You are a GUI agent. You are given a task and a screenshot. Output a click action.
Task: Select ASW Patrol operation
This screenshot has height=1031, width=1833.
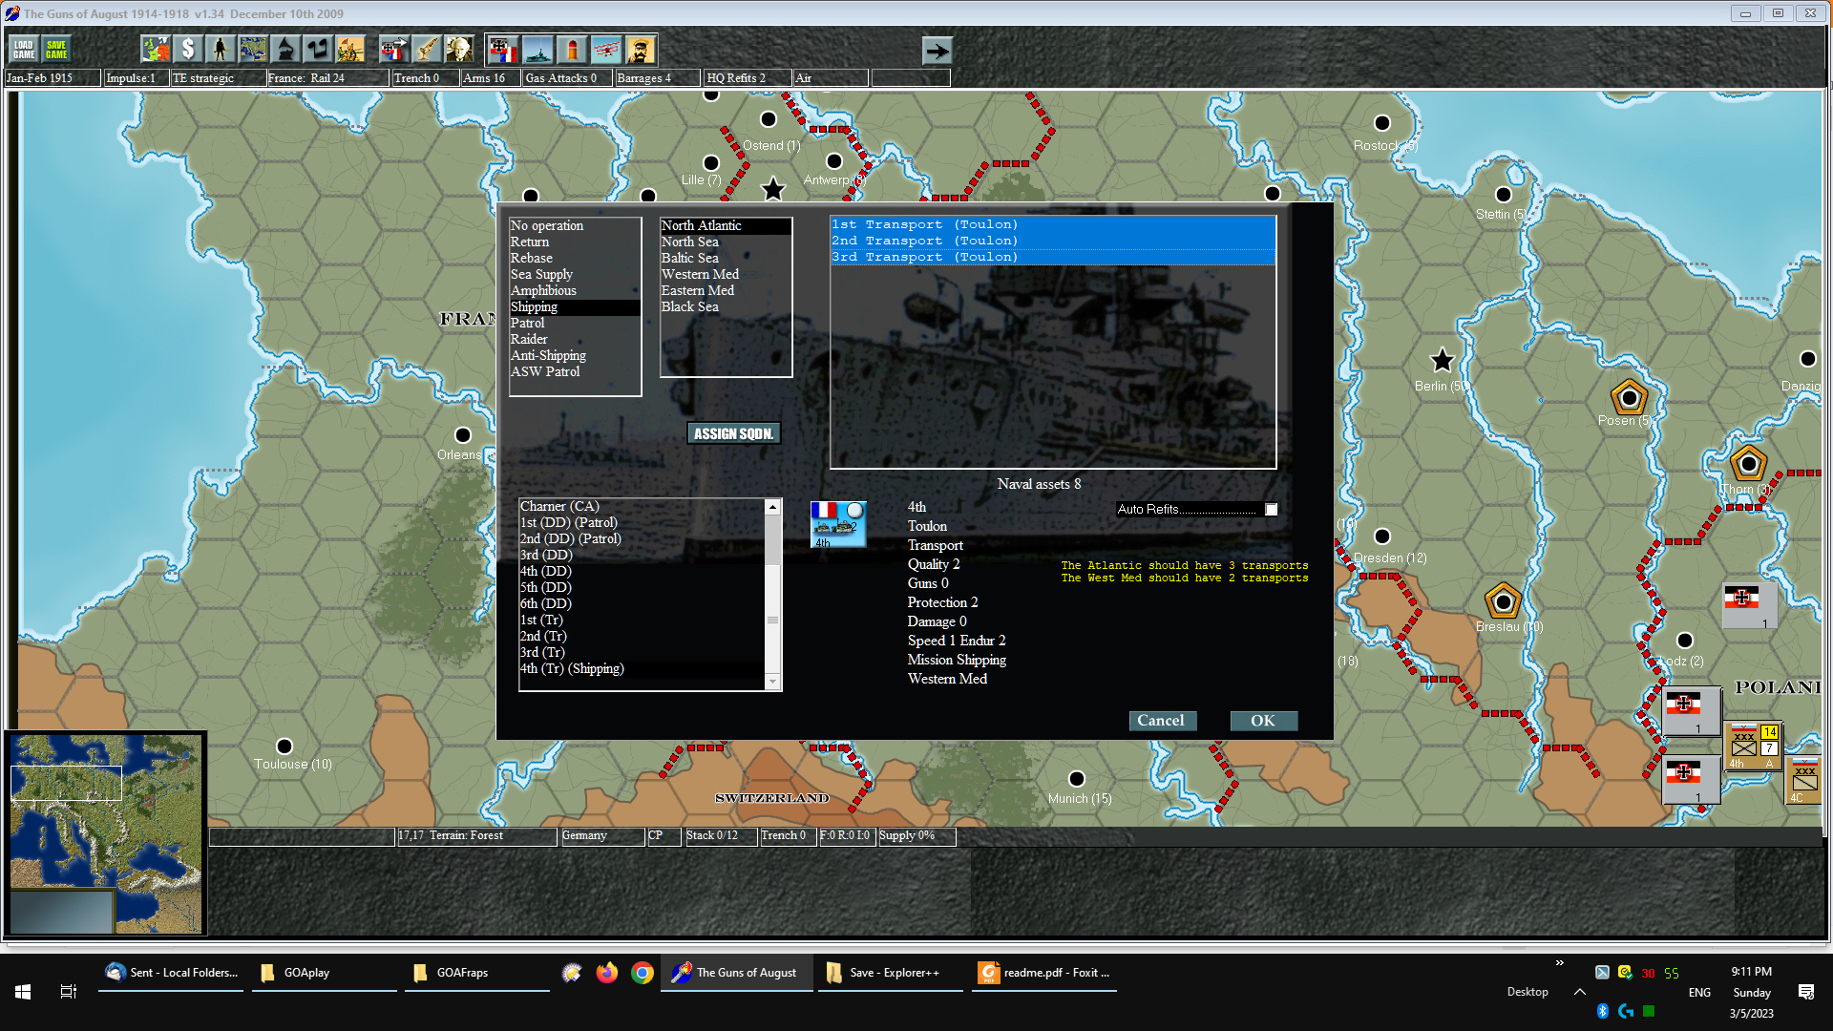click(x=575, y=372)
